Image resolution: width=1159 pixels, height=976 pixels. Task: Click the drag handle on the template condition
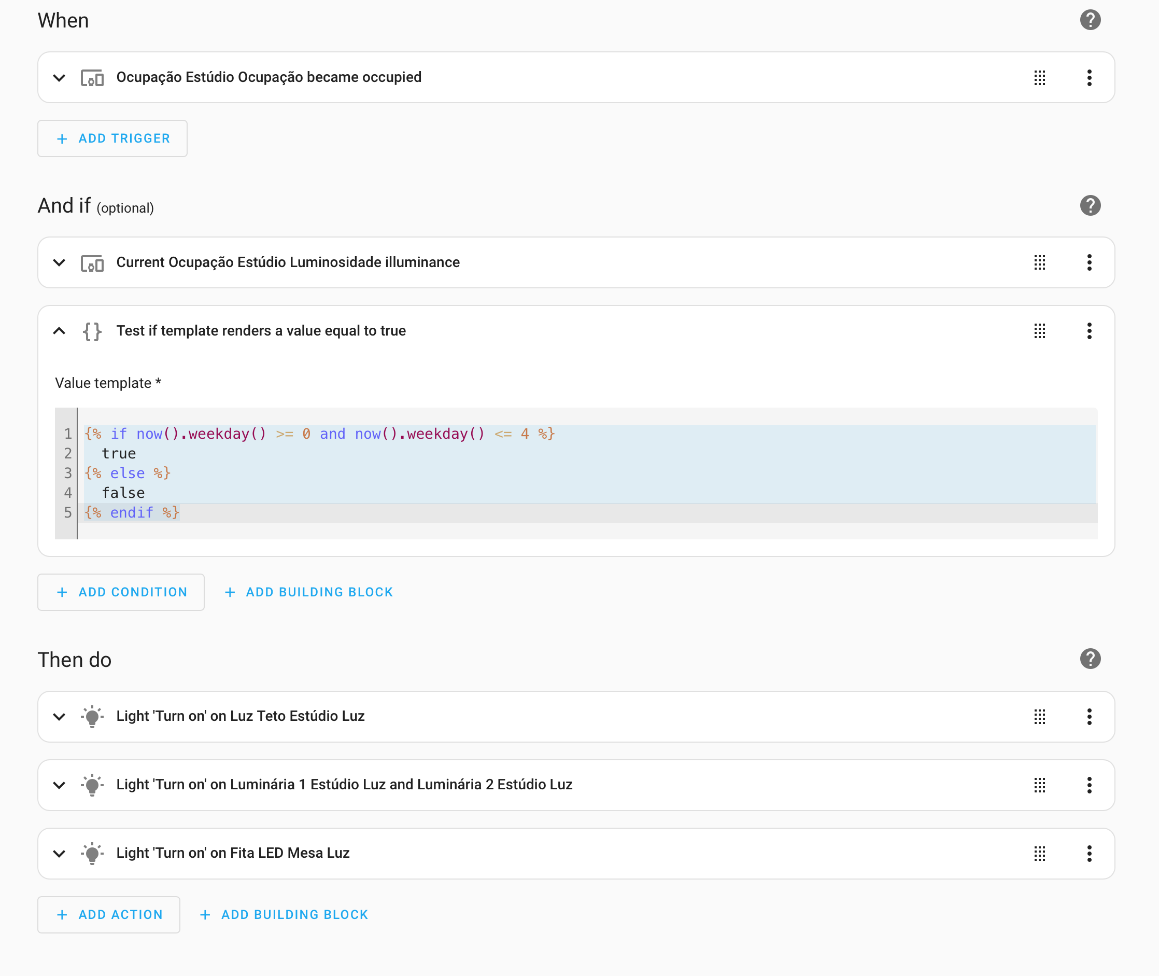click(x=1040, y=331)
